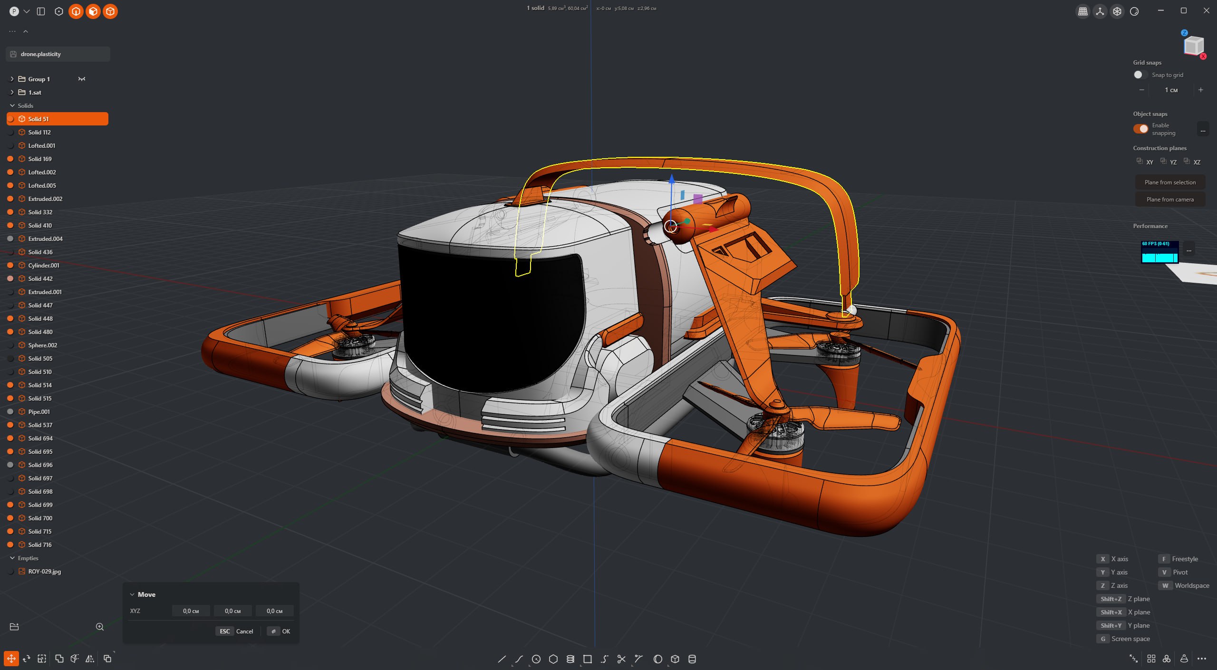Enable control-point selection mode

coord(59,11)
